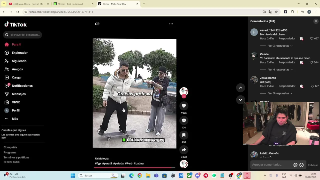Image resolution: width=320 pixels, height=180 pixels.
Task: Open Mensajes in the sidebar
Action: (15, 94)
